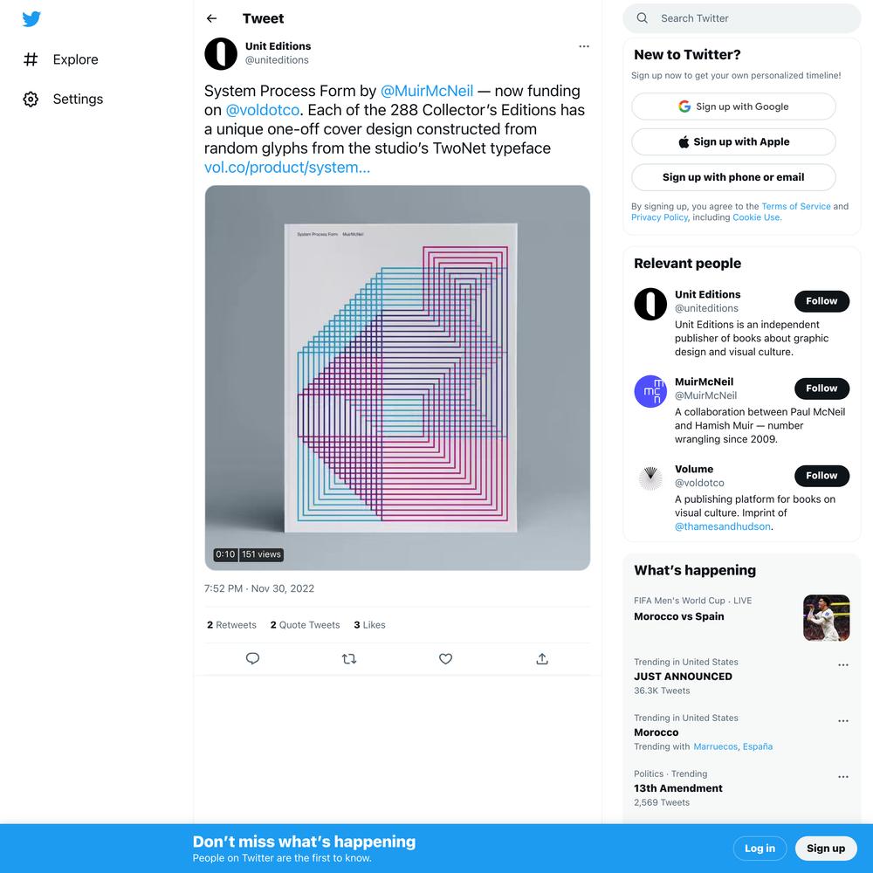The width and height of the screenshot is (873, 873).
Task: Open the tweet's three-dot more menu
Action: click(x=584, y=46)
